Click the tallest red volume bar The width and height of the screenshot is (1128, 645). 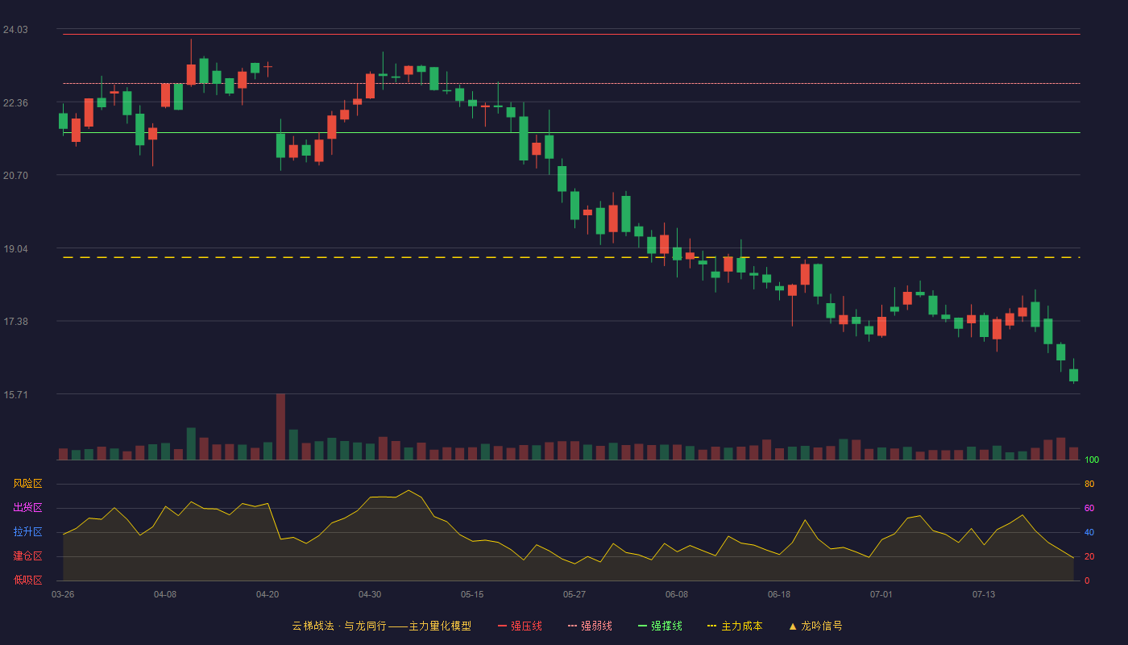click(x=280, y=427)
